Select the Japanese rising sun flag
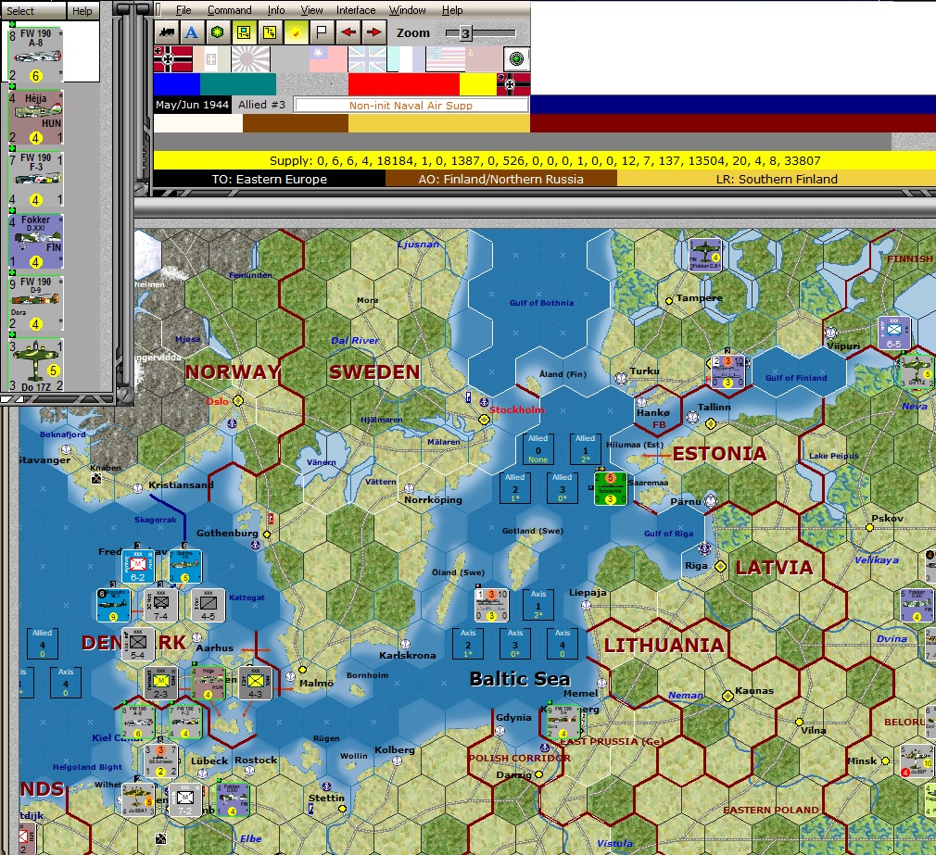Screen dimensions: 936x855 [248, 62]
